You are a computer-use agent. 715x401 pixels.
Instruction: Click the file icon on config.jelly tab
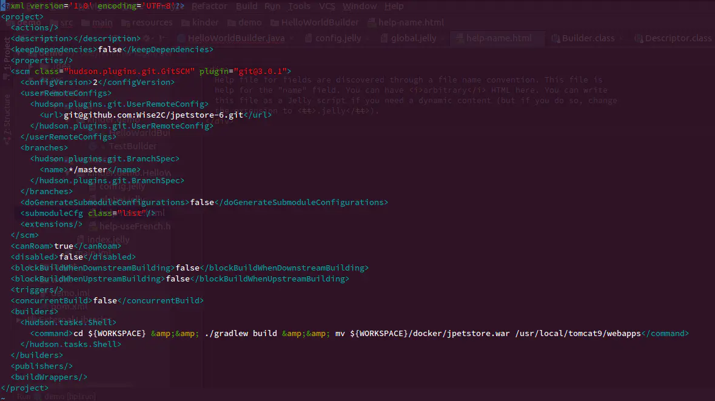(308, 38)
